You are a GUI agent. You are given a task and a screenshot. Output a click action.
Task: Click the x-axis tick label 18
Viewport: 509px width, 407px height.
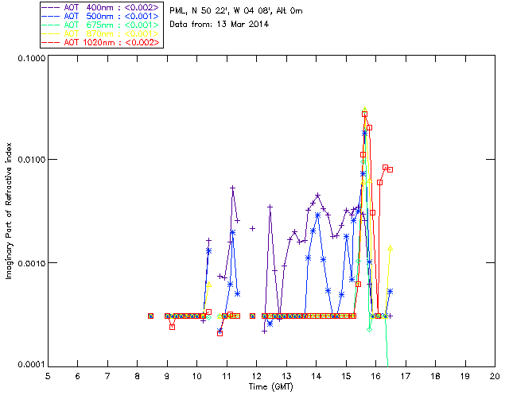(435, 376)
